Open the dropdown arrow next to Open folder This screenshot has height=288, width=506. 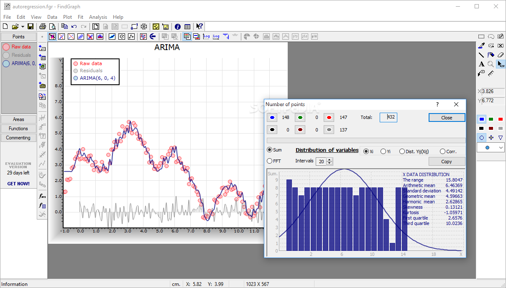[23, 26]
